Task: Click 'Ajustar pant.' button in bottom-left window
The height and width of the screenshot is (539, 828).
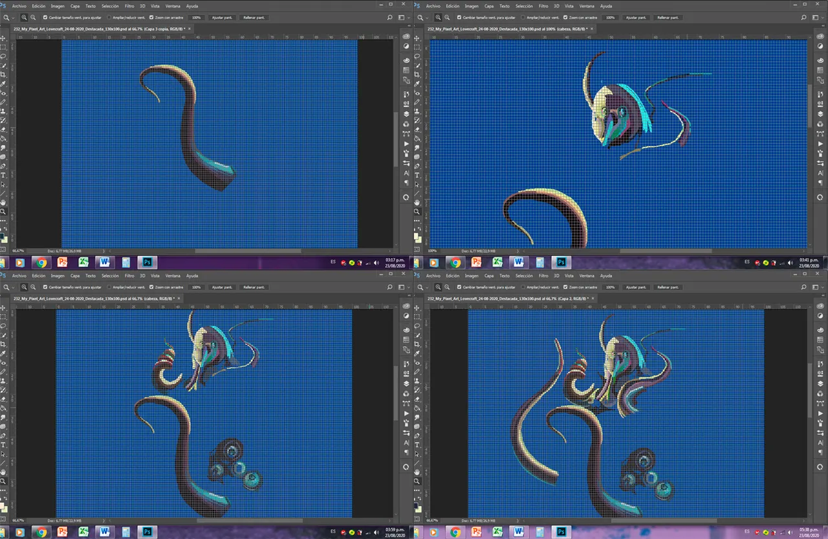Action: pos(222,287)
